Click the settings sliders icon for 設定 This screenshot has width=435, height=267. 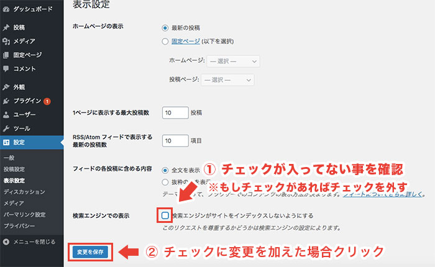(x=6, y=143)
